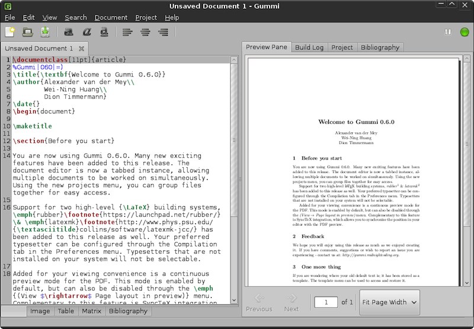This screenshot has width=474, height=329.
Task: Click 'Welcome to Gummi 0.6.0' title in preview
Action: 356,122
